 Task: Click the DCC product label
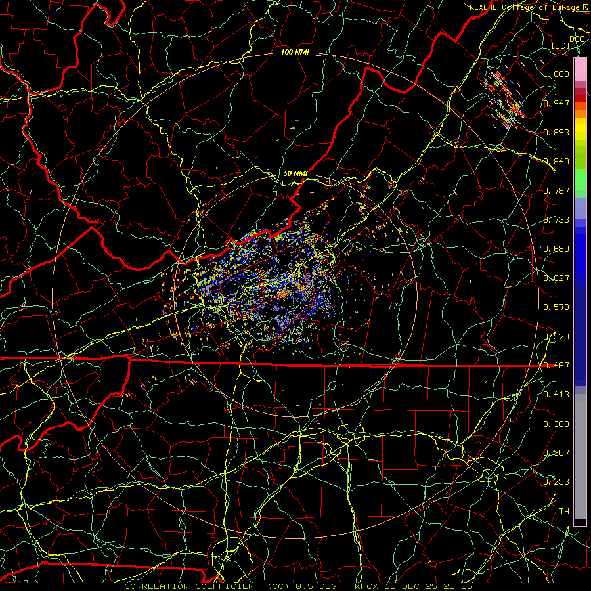click(x=577, y=39)
